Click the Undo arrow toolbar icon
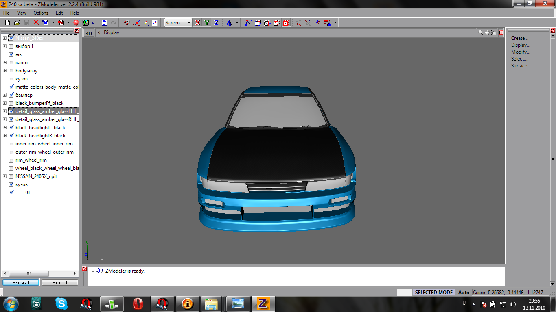556x312 pixels. (x=95, y=23)
